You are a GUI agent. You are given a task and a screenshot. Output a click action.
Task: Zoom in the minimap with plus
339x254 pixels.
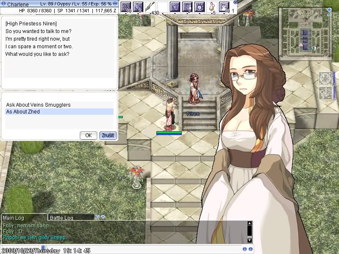tap(329, 9)
